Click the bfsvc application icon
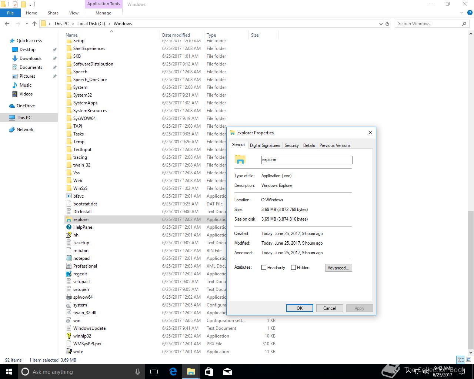 pyautogui.click(x=69, y=196)
